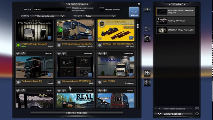Viewport: 213px width, 120px height.
Task: Open 'Categoria' Todas dropdown
Action: coord(100,16)
